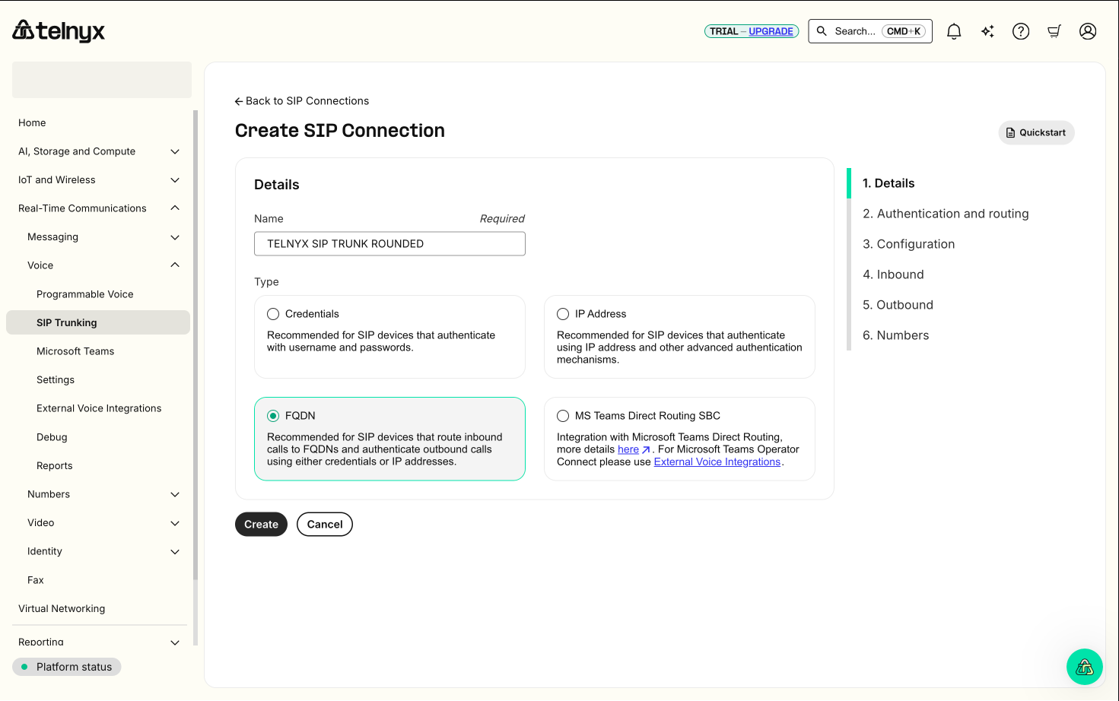
Task: Jump to step 1. Details
Action: (889, 183)
